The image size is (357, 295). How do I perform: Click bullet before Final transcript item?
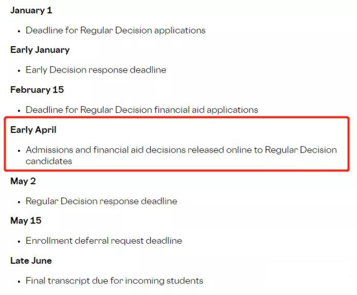pos(19,282)
